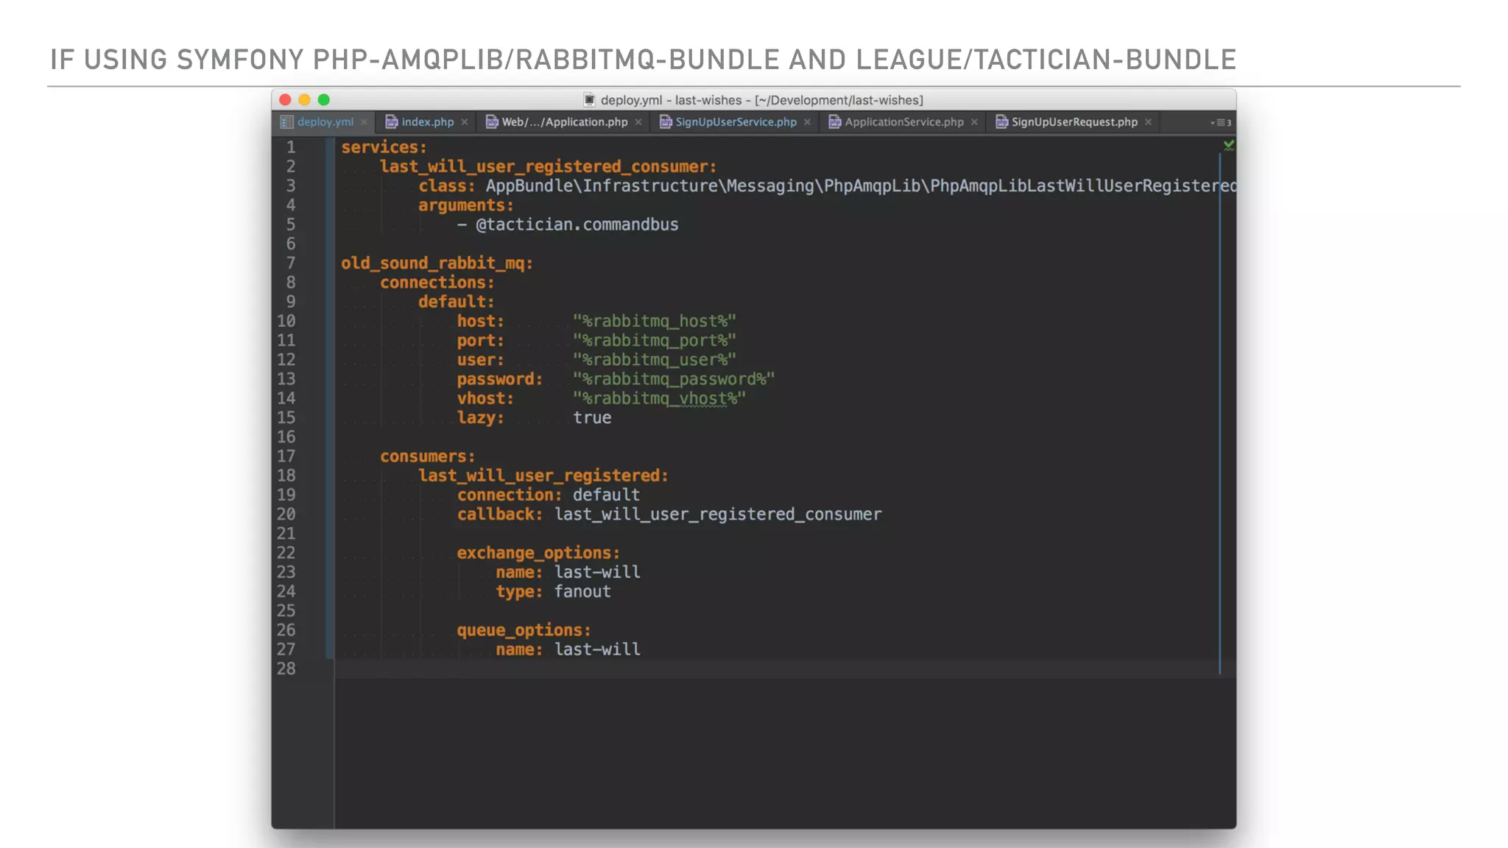
Task: Click the AppBundle\Infrastructure class path value
Action: tap(861, 186)
